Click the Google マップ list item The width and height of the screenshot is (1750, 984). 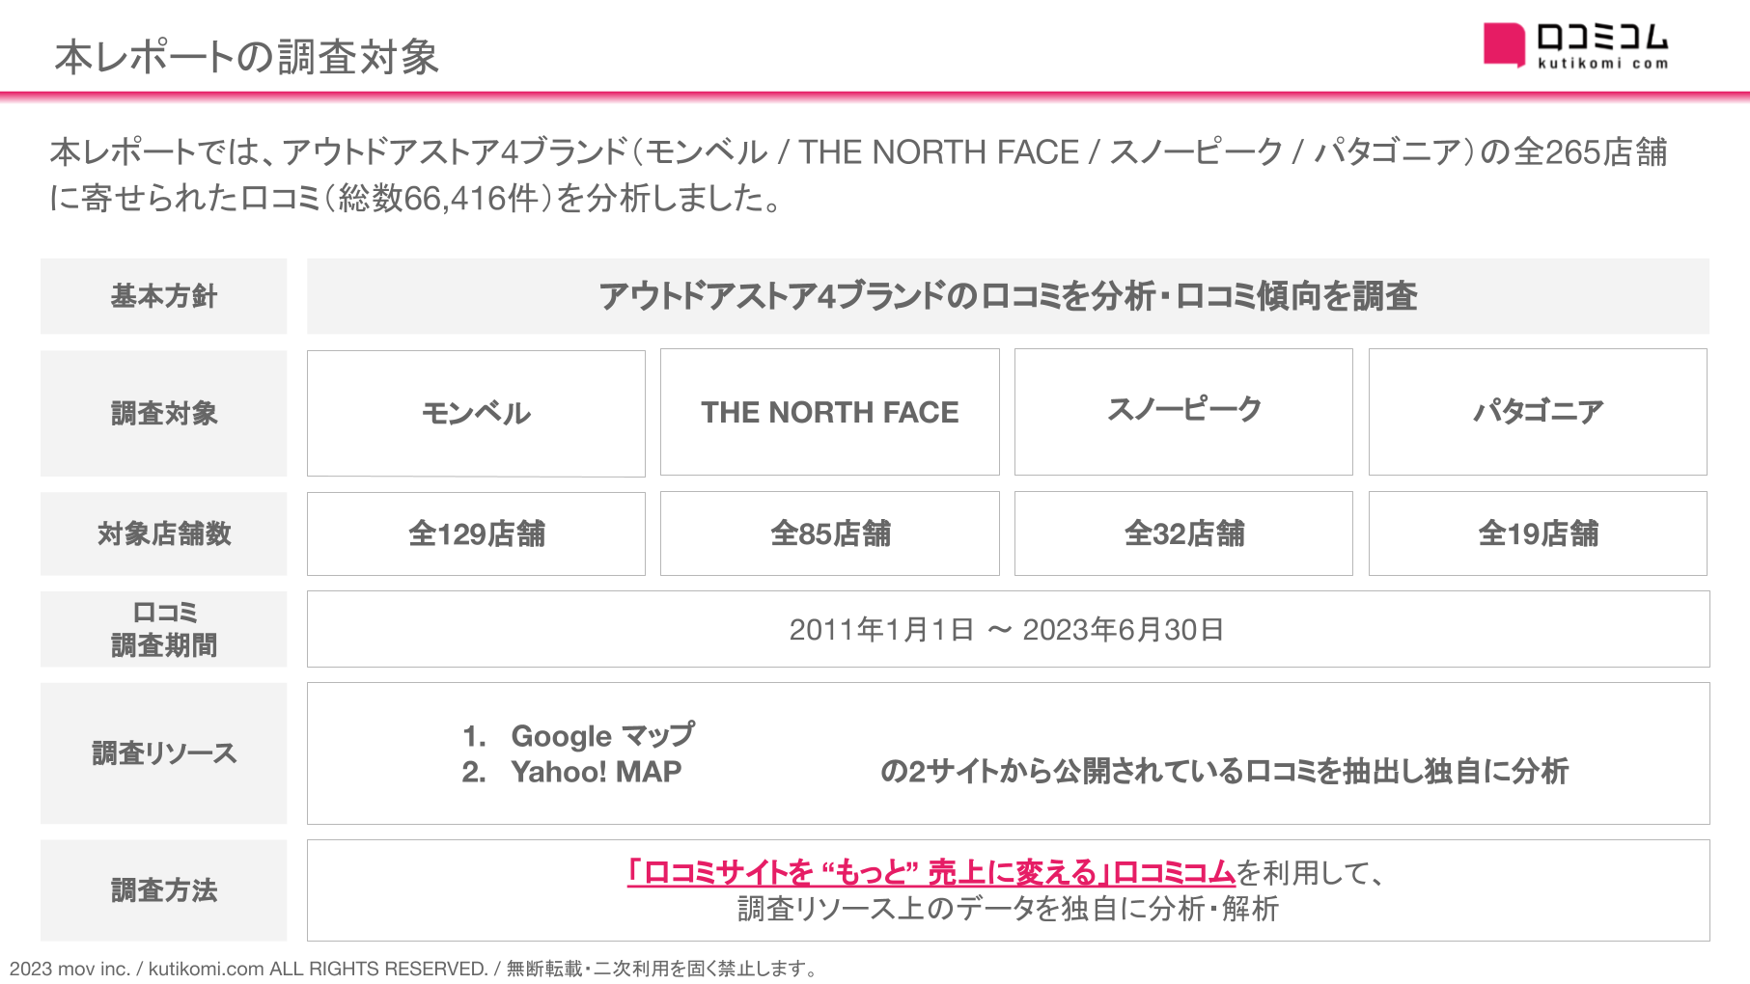coord(601,736)
